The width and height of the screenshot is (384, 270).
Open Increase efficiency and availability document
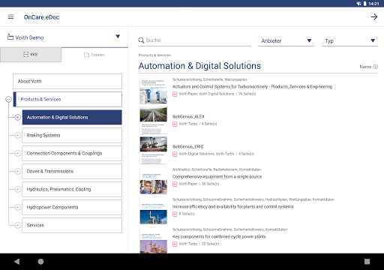tap(233, 207)
